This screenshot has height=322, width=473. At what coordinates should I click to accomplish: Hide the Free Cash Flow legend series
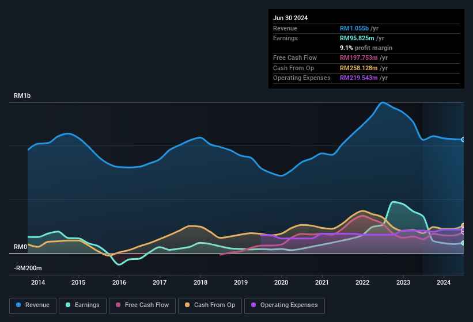tap(142, 305)
